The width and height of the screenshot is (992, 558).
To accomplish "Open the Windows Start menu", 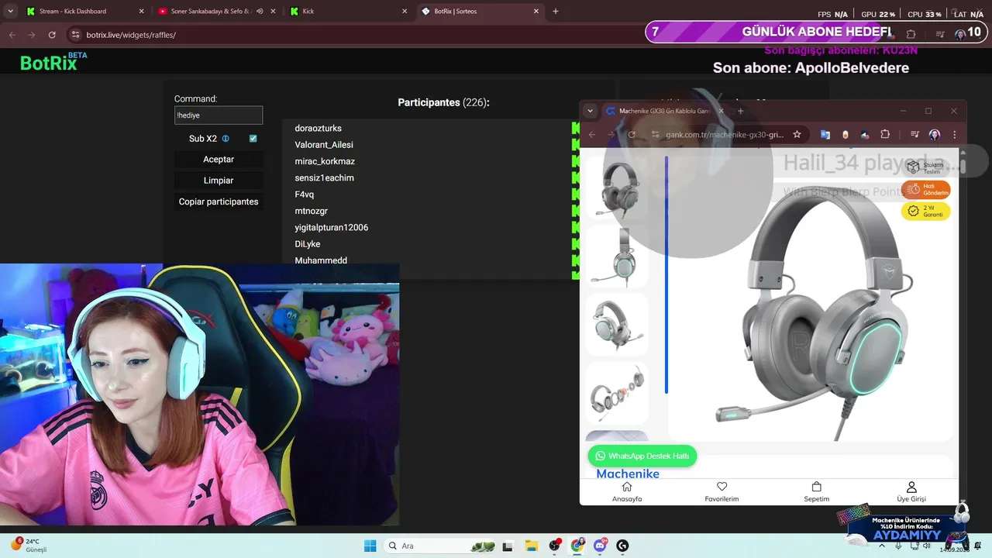I will coord(370,546).
